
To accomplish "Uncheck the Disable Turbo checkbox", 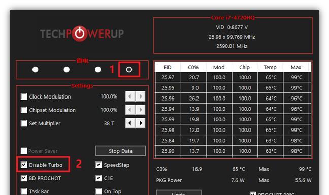I will (24, 165).
